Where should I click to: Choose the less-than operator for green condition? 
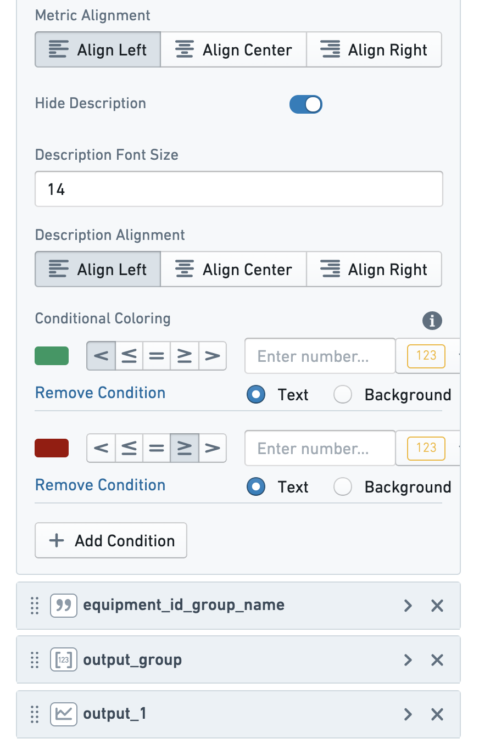click(x=101, y=356)
